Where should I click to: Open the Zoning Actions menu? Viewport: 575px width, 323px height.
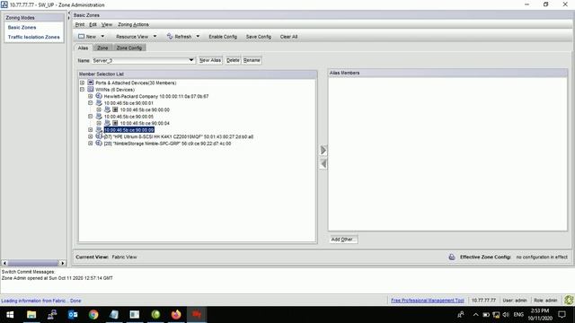[133, 24]
